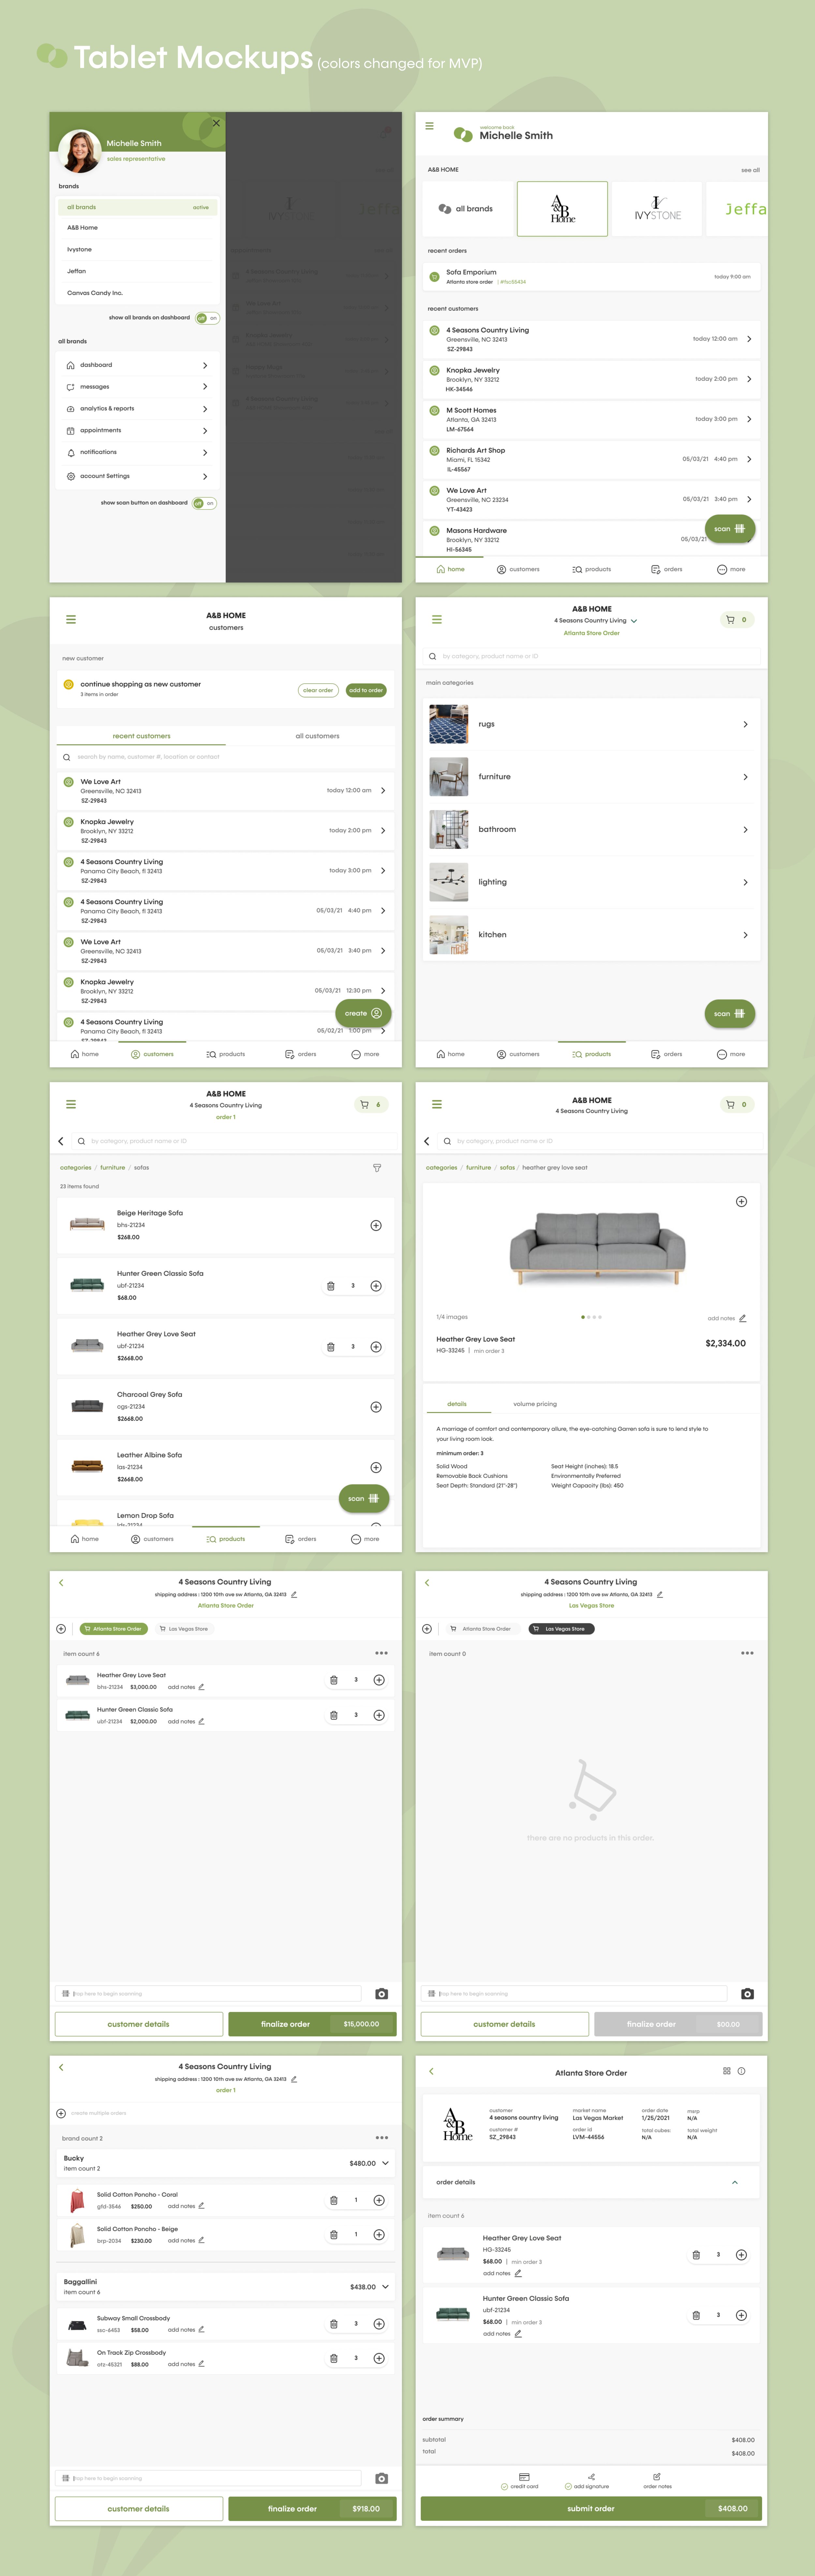Toggle show scan button on dashboard switch

pyautogui.click(x=205, y=503)
